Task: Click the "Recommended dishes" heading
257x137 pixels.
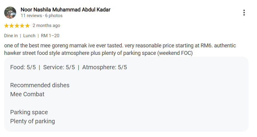Action: (x=40, y=85)
